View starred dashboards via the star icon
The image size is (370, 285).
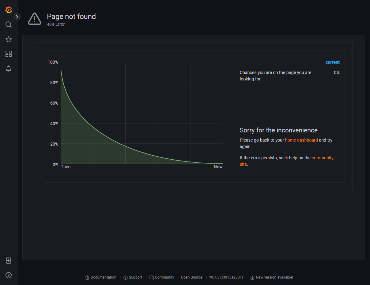[x=8, y=39]
